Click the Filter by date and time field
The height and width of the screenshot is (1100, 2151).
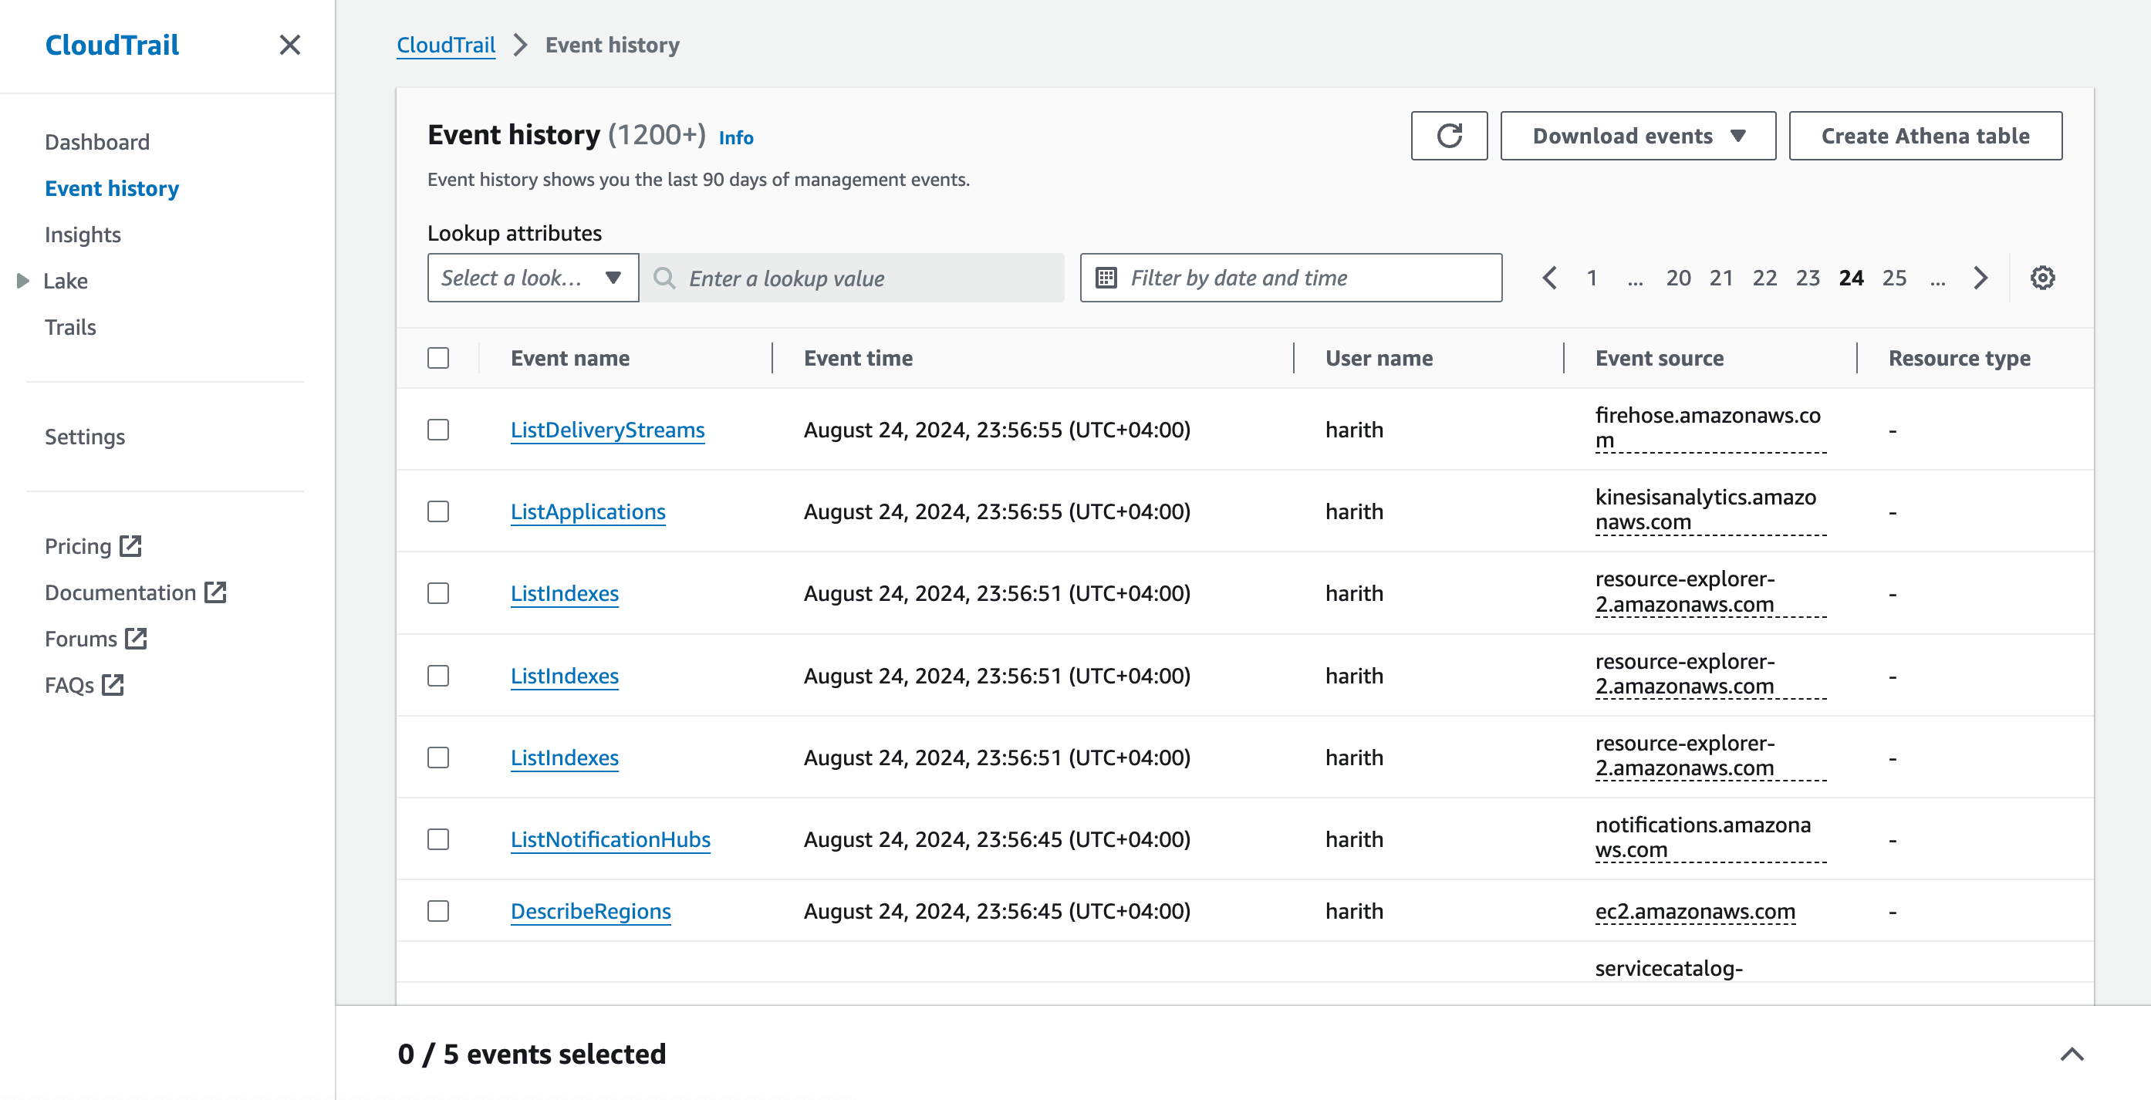[1291, 278]
